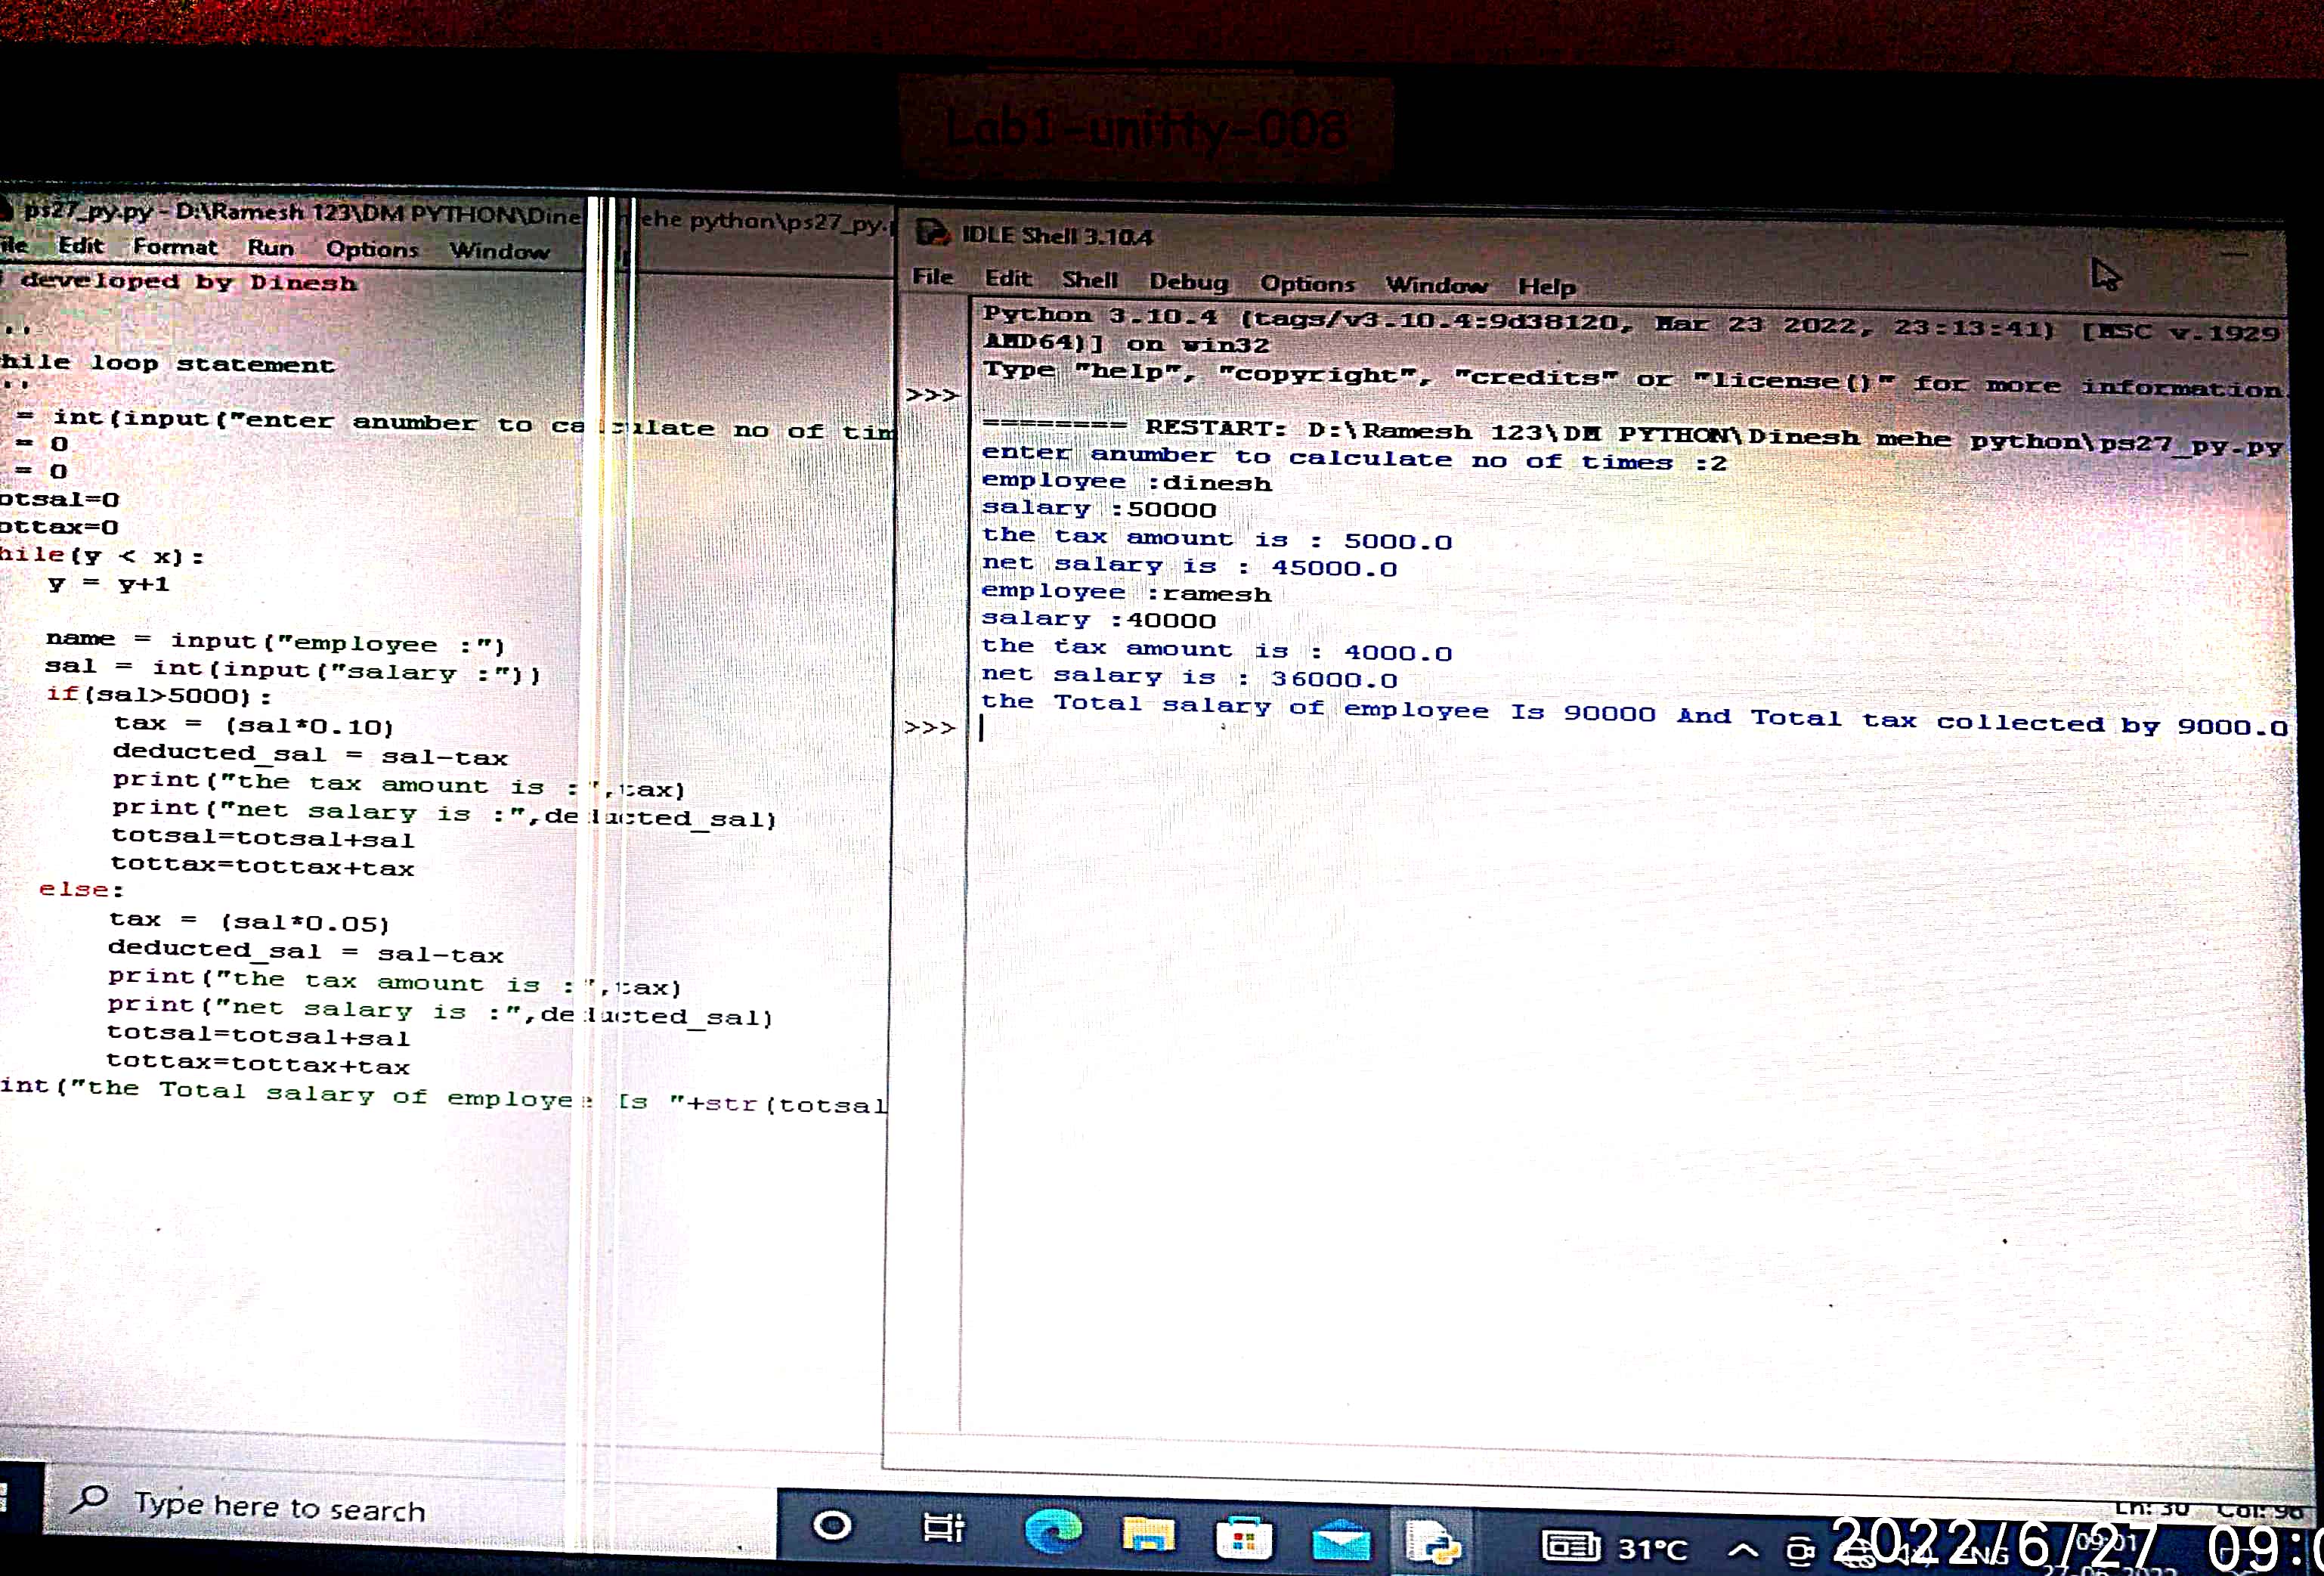Open the Options menu in IDLE Shell
Viewport: 2324px width, 1576px height.
(1307, 284)
